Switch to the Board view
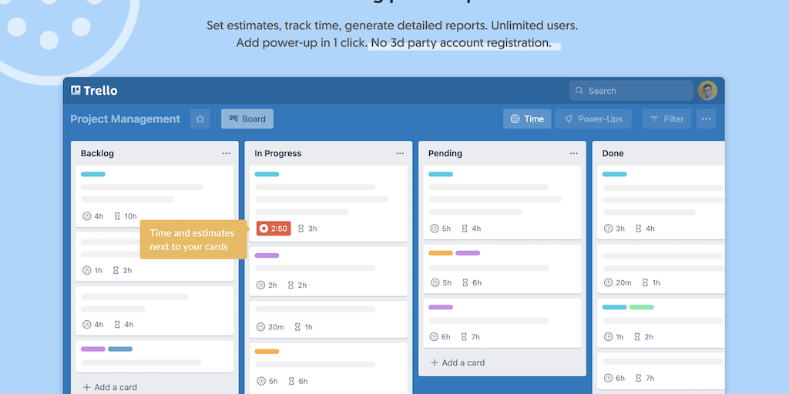The width and height of the screenshot is (789, 394). 247,119
